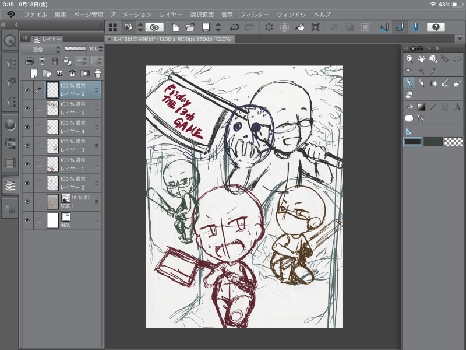
Task: Click the opacity 100 stepper arrows
Action: click(101, 49)
